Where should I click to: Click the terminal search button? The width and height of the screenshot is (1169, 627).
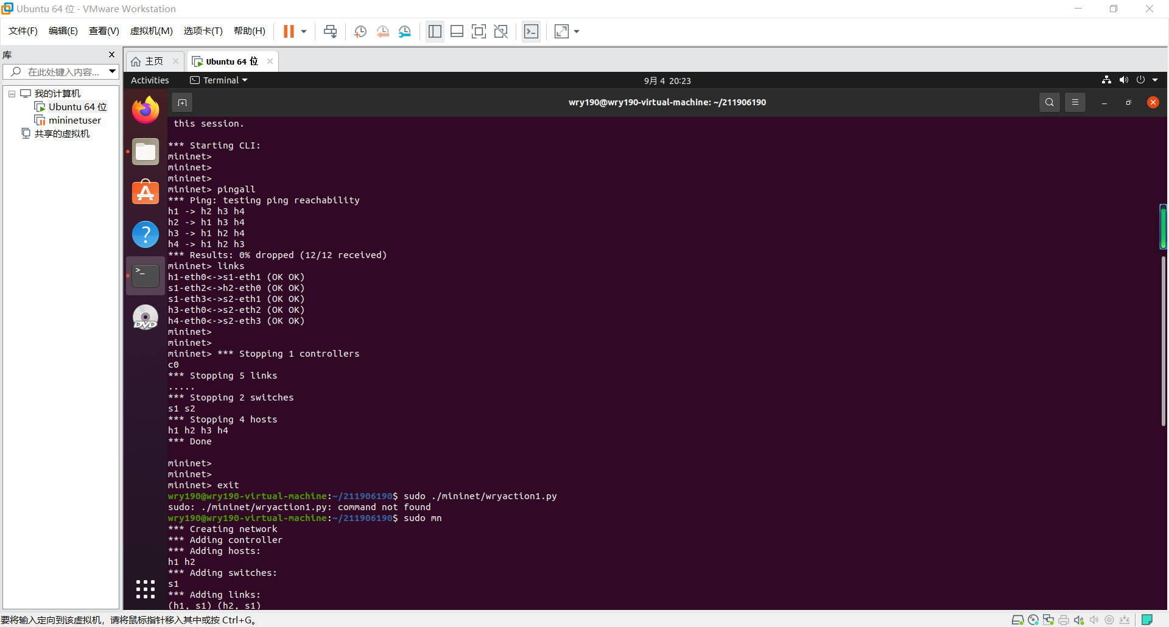[x=1050, y=102]
